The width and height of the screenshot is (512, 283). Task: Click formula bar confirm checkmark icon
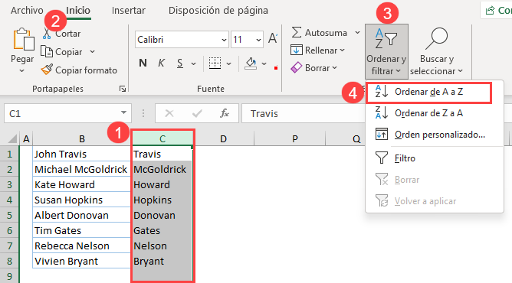pyautogui.click(x=197, y=113)
